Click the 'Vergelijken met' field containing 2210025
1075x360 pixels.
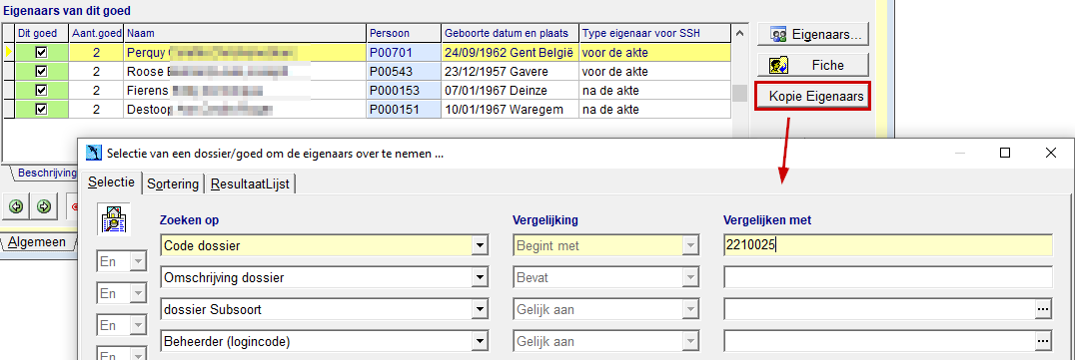pyautogui.click(x=888, y=245)
